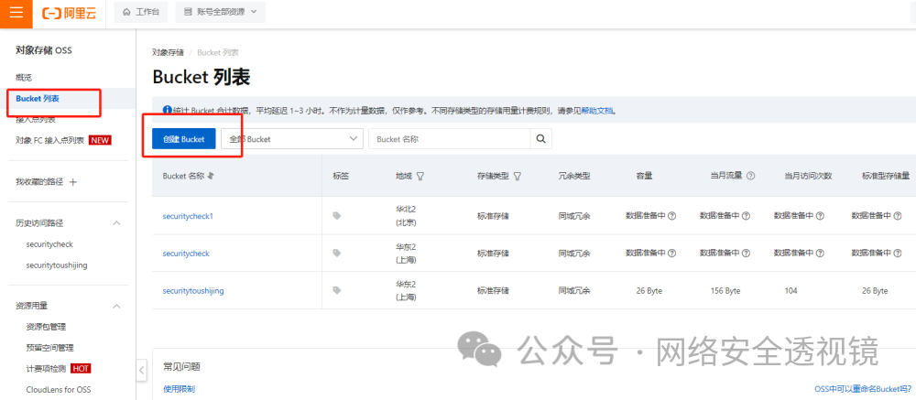
Task: Click the 创建 Bucket button
Action: (184, 139)
